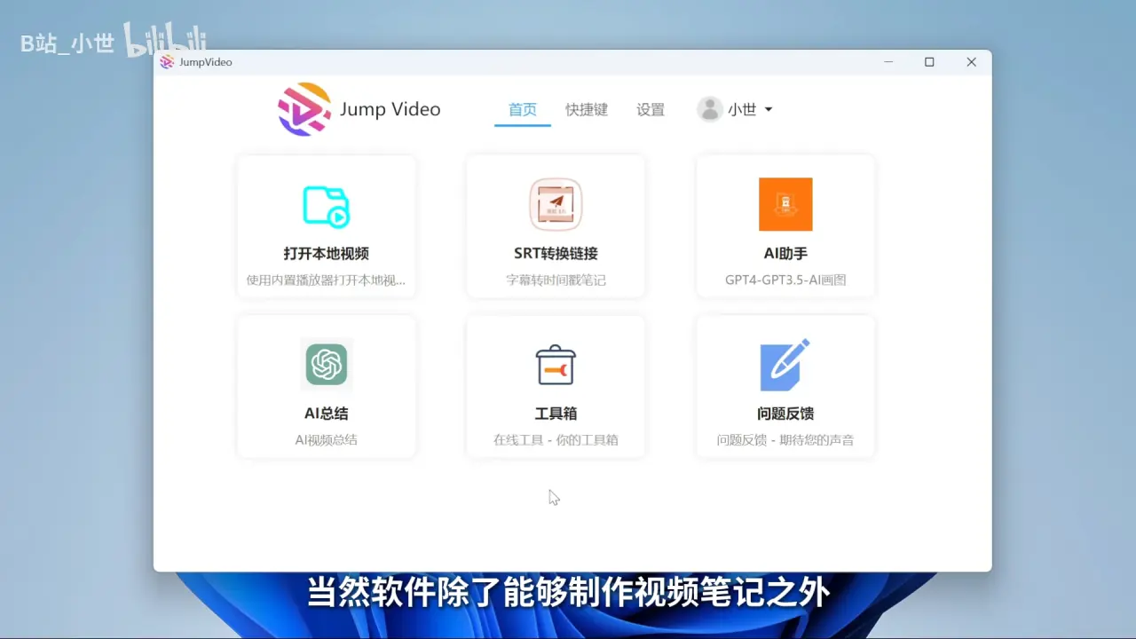Screen dimensions: 1136x639
Task: Click the 字幕转时间戳笔记 description
Action: (556, 280)
